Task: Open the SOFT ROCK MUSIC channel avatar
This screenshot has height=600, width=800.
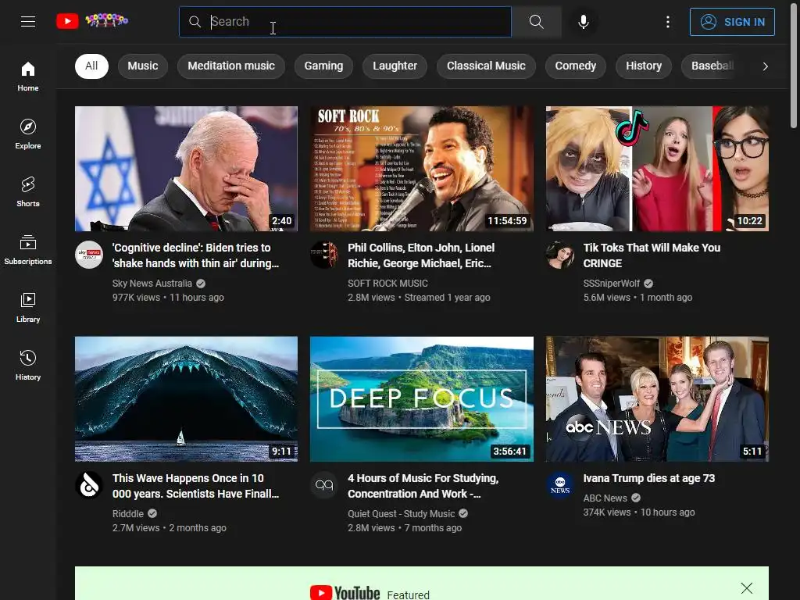Action: tap(324, 254)
